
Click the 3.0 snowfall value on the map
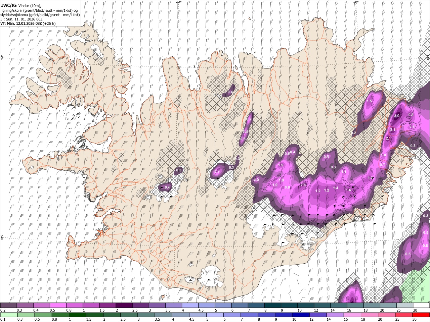(x=396, y=116)
